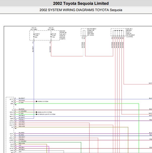Select the LSWL terminal label
The height and width of the screenshot is (153, 152).
(x=12, y=121)
